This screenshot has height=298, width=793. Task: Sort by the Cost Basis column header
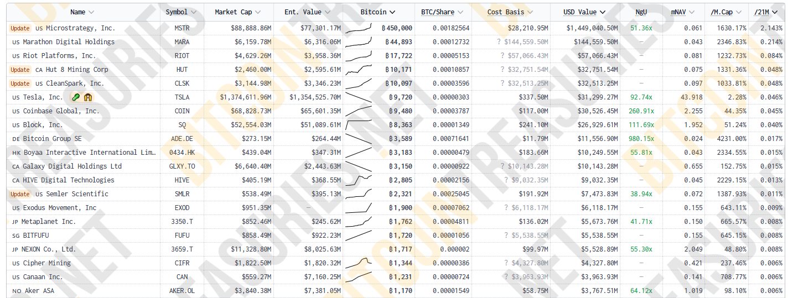[x=510, y=12]
